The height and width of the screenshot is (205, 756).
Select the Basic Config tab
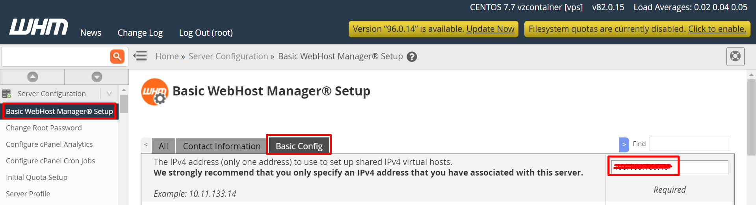(299, 146)
